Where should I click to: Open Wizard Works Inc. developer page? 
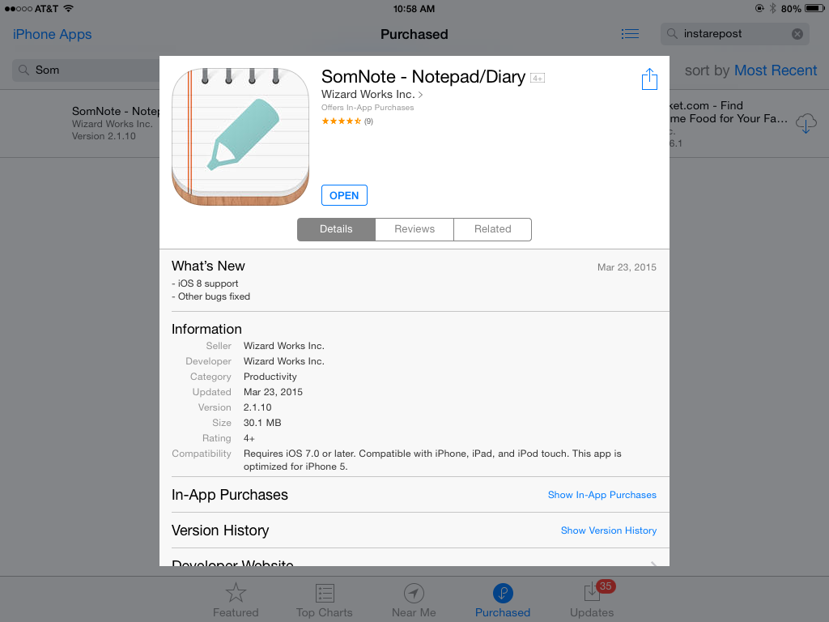pyautogui.click(x=372, y=94)
